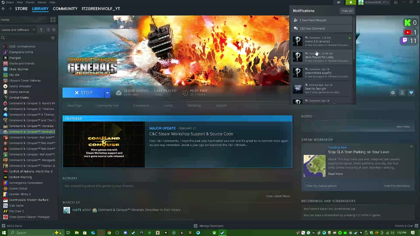Toggle the ready-to-play filter icon
This screenshot has width=420, height=236.
pyautogui.click(x=54, y=29)
